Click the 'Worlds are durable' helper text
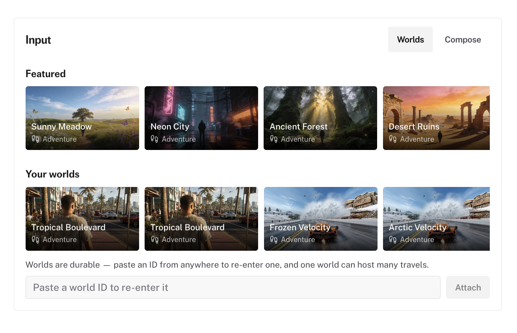517x333 pixels. [x=227, y=265]
